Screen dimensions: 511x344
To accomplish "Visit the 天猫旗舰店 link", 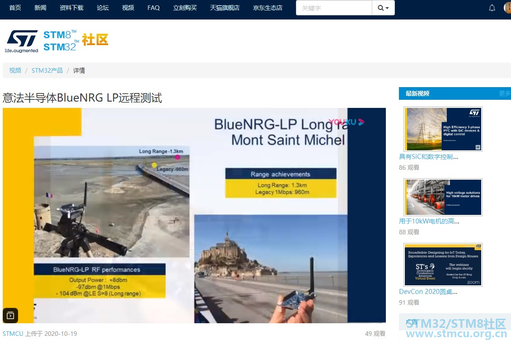I will click(225, 8).
